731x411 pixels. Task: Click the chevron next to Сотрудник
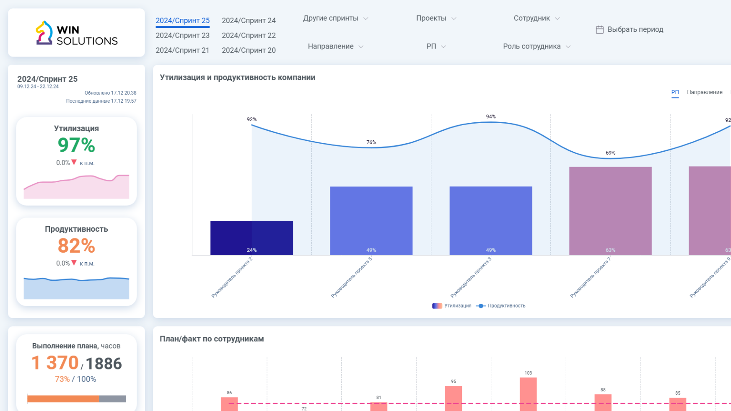(557, 19)
